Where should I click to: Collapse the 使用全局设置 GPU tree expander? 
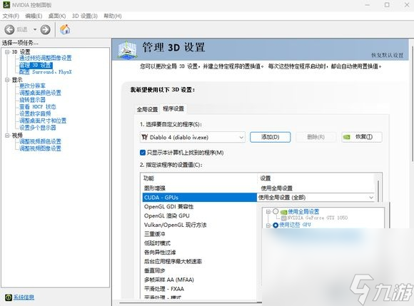coord(268,212)
